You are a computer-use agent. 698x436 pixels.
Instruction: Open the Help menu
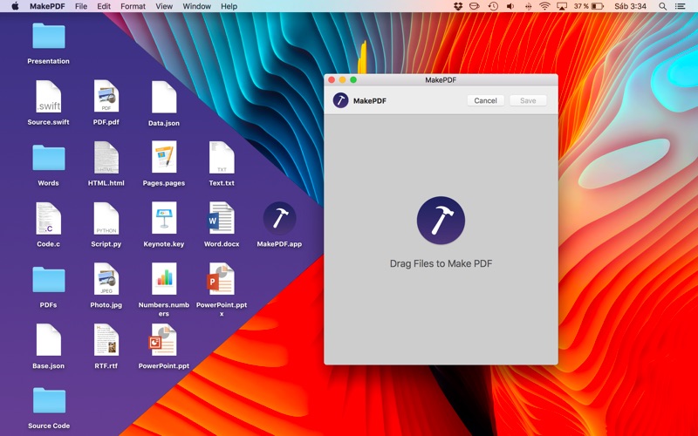[229, 6]
